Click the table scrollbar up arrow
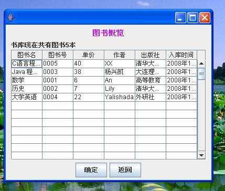 pyautogui.click(x=201, y=63)
